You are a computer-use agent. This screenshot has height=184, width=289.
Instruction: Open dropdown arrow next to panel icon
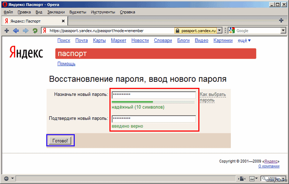(x=12, y=178)
